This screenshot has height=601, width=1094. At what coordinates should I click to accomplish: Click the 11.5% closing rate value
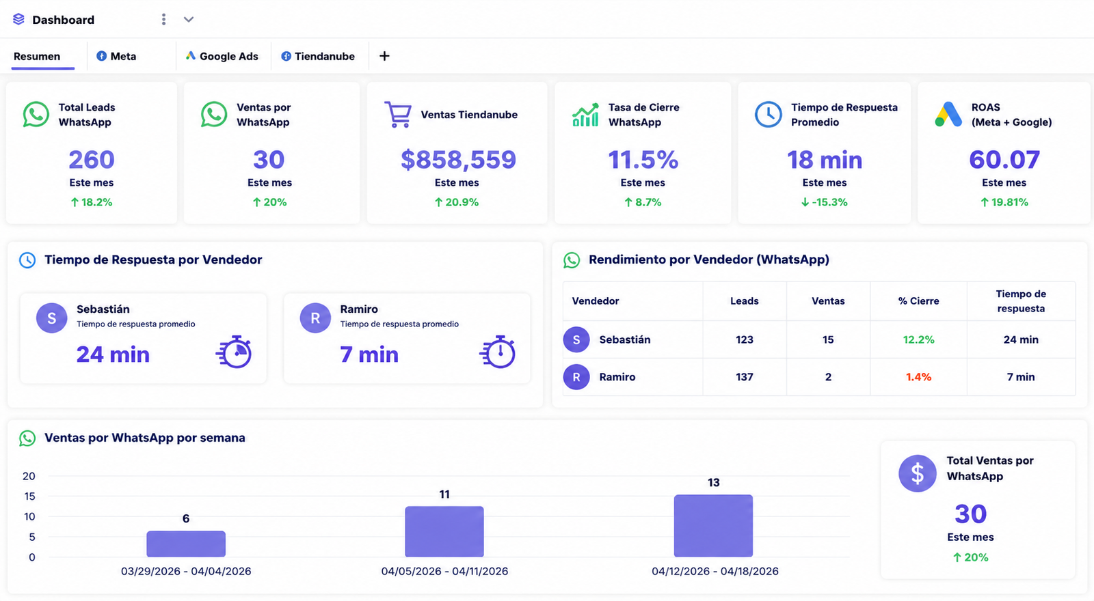(x=643, y=160)
